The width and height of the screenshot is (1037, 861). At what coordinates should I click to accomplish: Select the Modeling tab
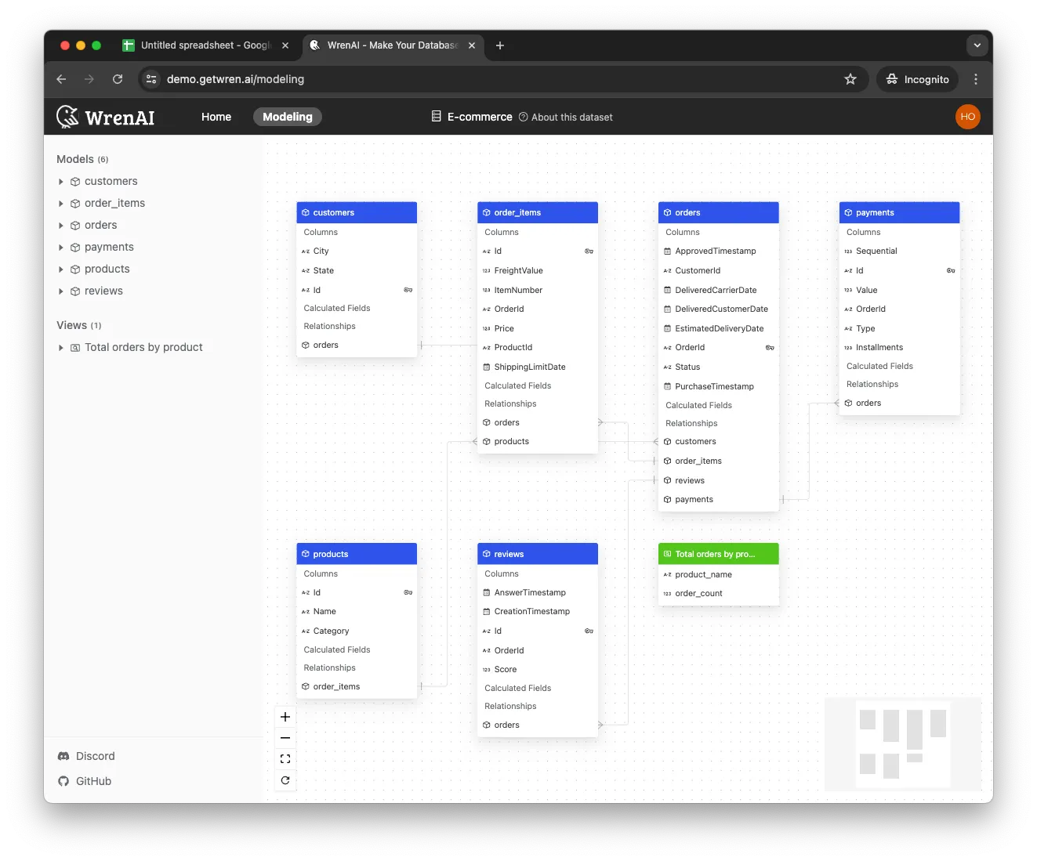(288, 117)
